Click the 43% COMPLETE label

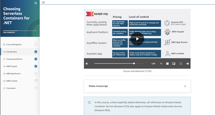point(9,32)
